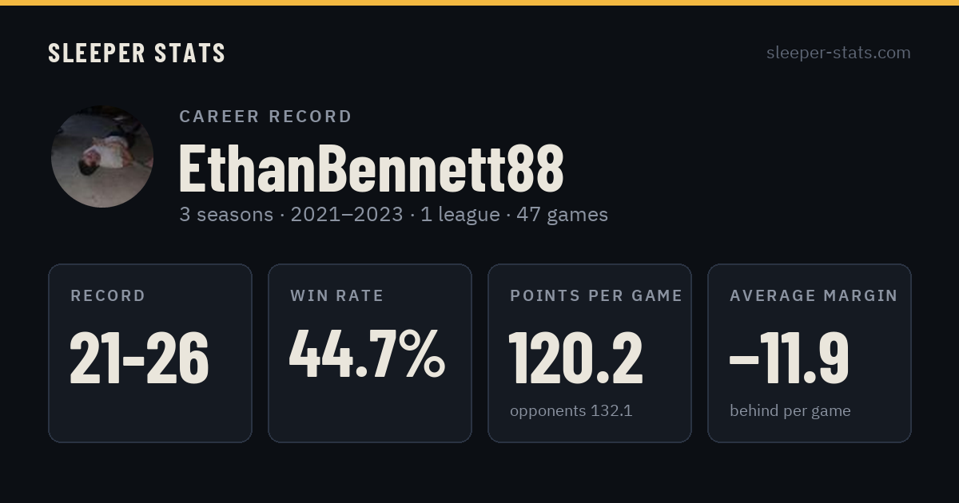The image size is (959, 503).
Task: Click the AVERAGE MARGIN label text
Action: click(814, 296)
